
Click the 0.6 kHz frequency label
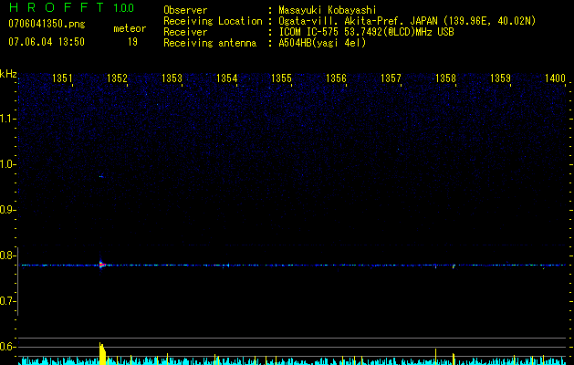(x=7, y=347)
